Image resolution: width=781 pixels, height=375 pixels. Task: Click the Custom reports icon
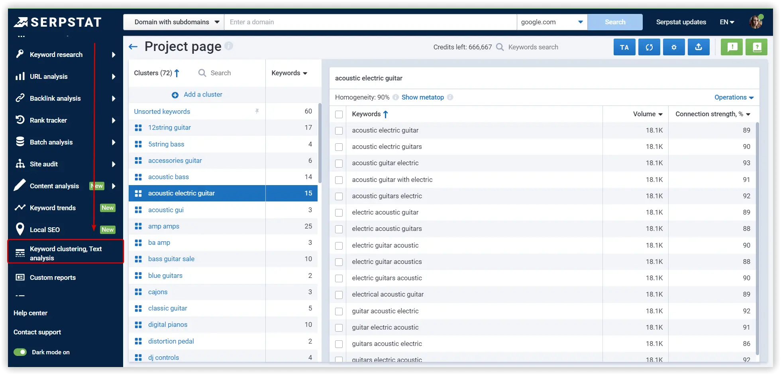coord(20,277)
